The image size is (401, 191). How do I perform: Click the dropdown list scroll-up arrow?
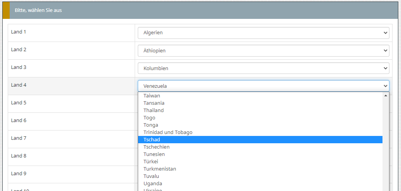click(x=386, y=95)
